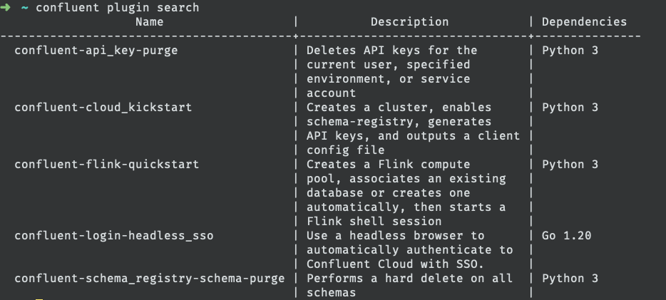The width and height of the screenshot is (666, 300).
Task: Click the Description column header
Action: [x=409, y=22]
